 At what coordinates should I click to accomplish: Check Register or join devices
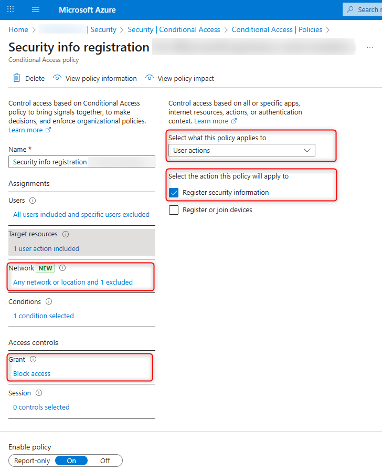(173, 210)
